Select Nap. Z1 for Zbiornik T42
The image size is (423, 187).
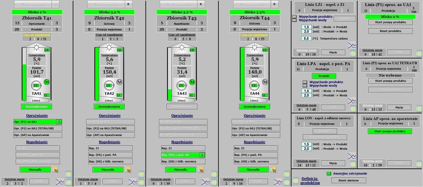[x=110, y=148]
